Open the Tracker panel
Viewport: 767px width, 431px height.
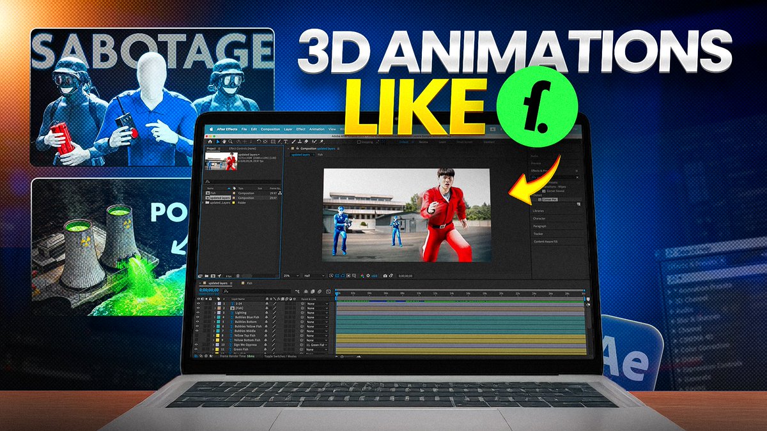tap(538, 234)
